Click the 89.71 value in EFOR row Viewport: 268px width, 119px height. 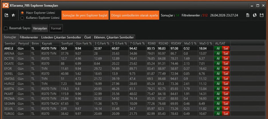137,69
